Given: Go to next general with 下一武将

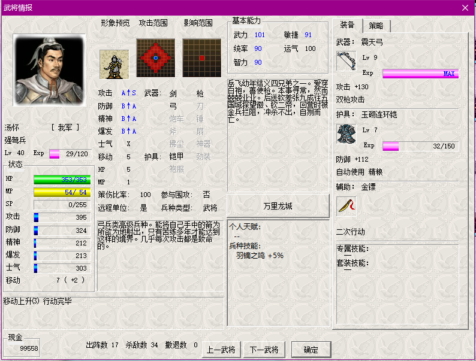Looking at the screenshot, I should click(264, 350).
